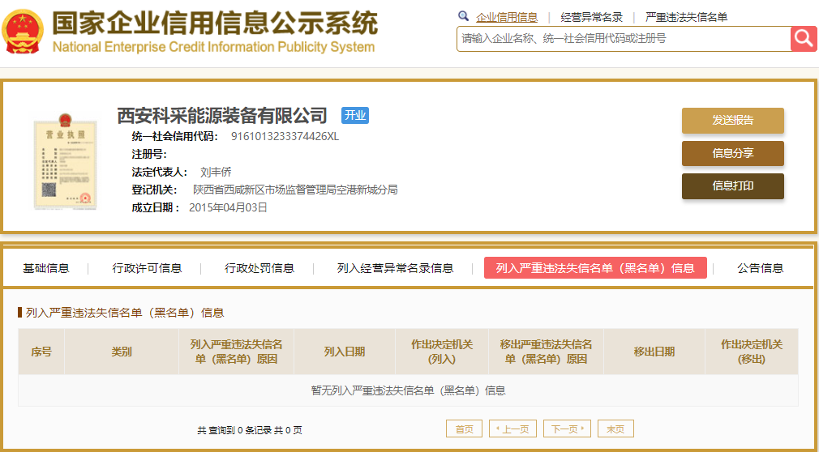Click the empty-result message 暂无列入严重违法失信名单
Viewport: 819px width, 452px height.
(408, 390)
